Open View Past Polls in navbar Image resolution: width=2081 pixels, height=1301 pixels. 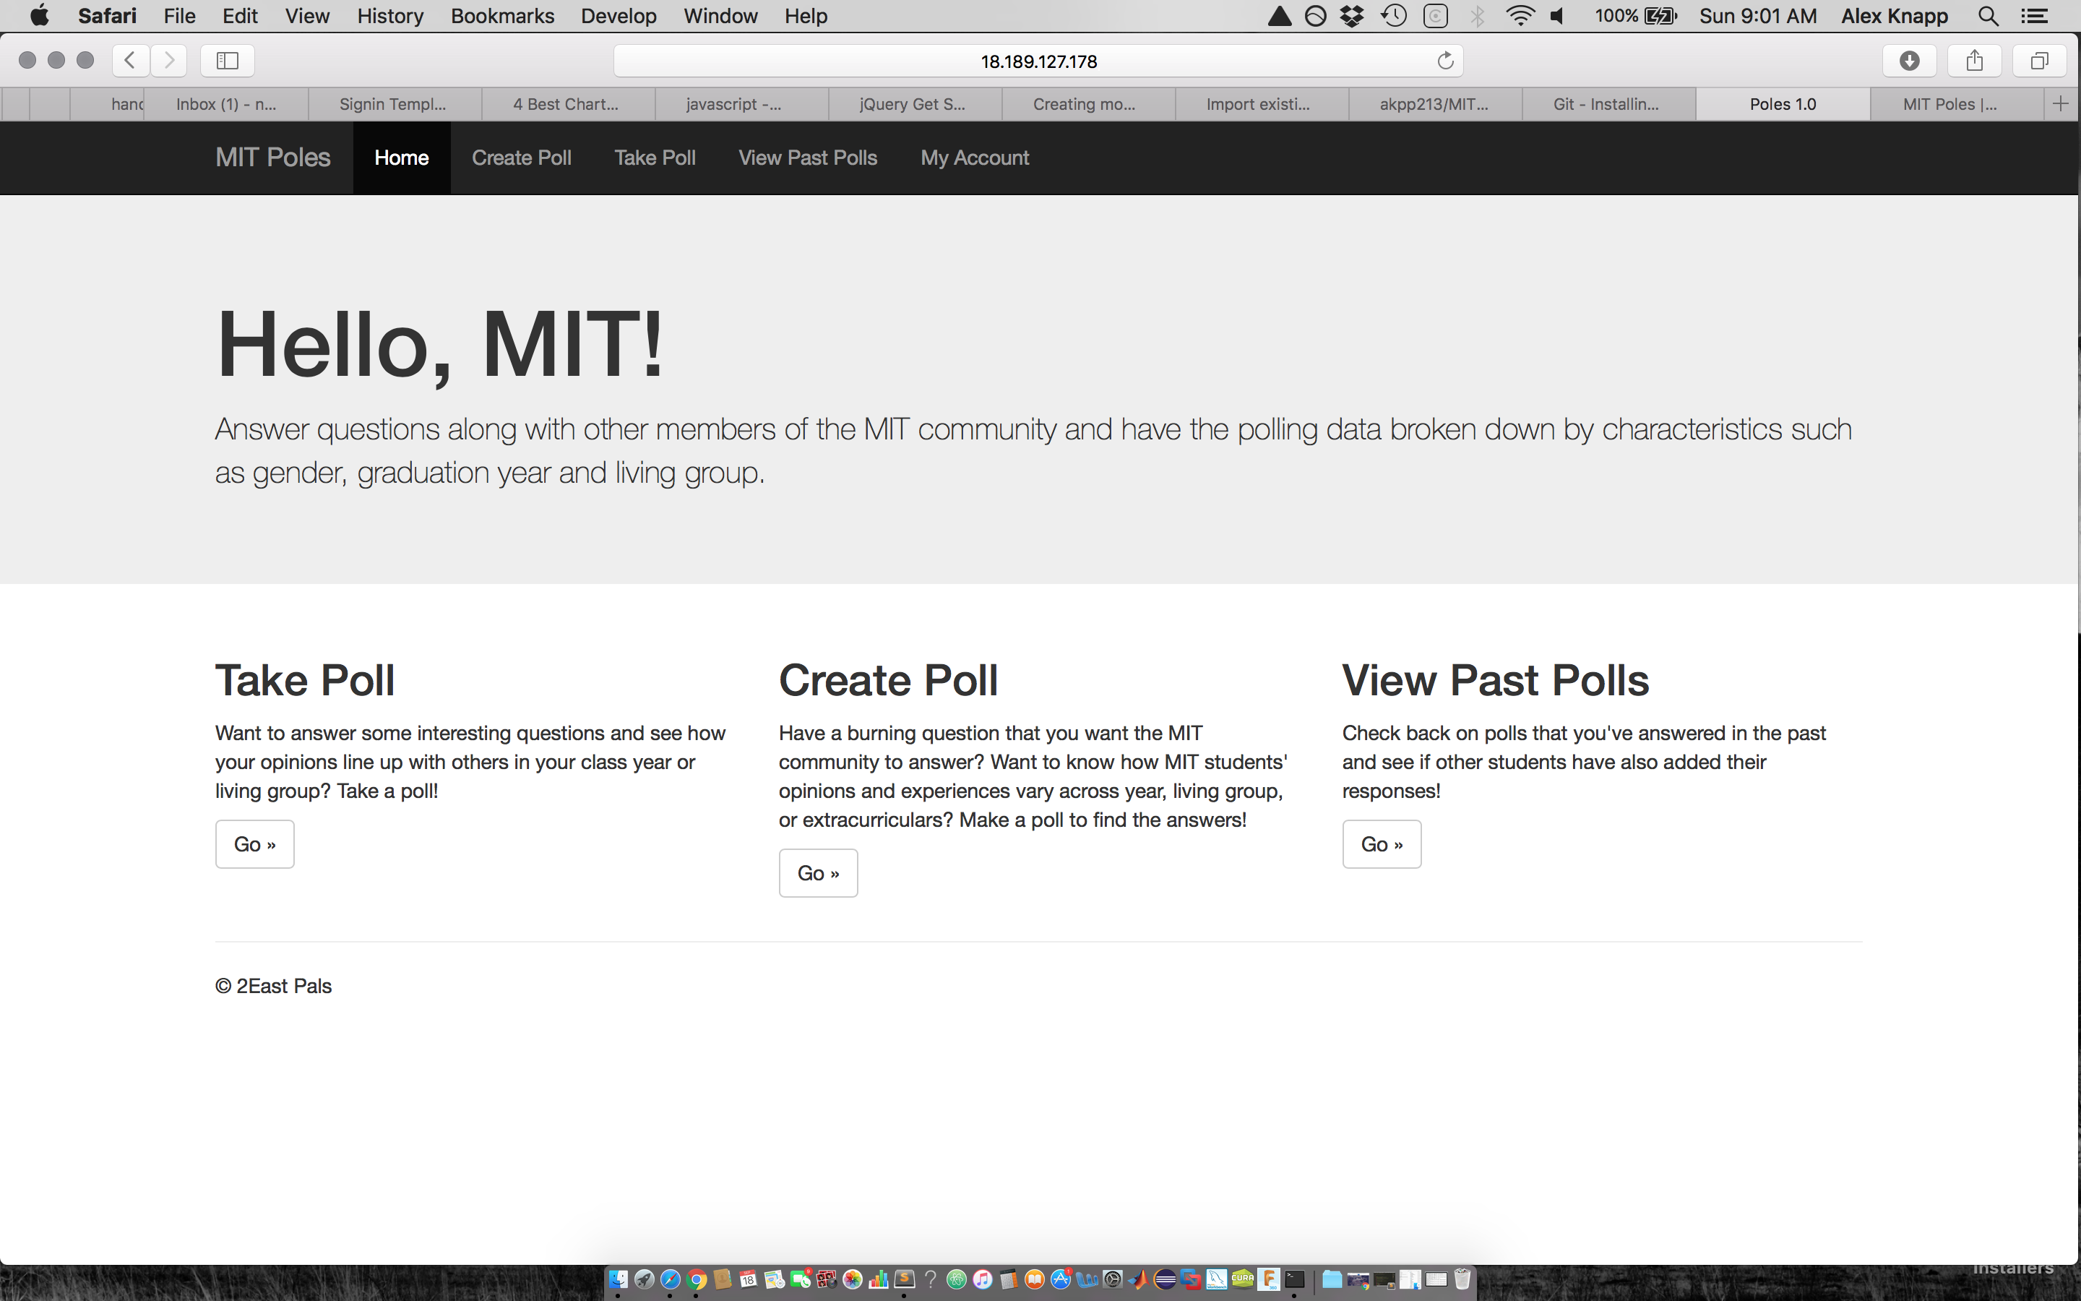807,158
